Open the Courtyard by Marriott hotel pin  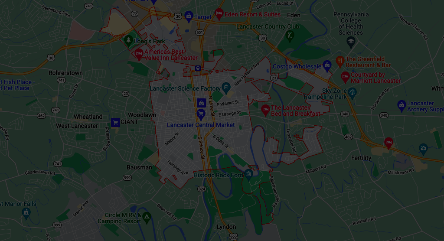click(345, 77)
